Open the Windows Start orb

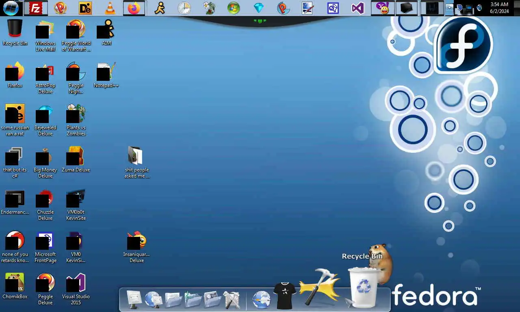(x=11, y=8)
